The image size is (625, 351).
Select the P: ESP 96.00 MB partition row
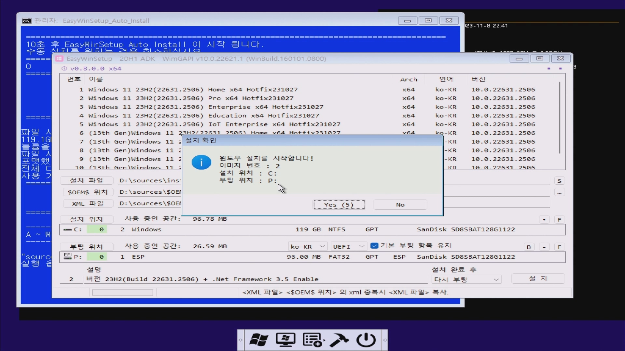pos(312,257)
